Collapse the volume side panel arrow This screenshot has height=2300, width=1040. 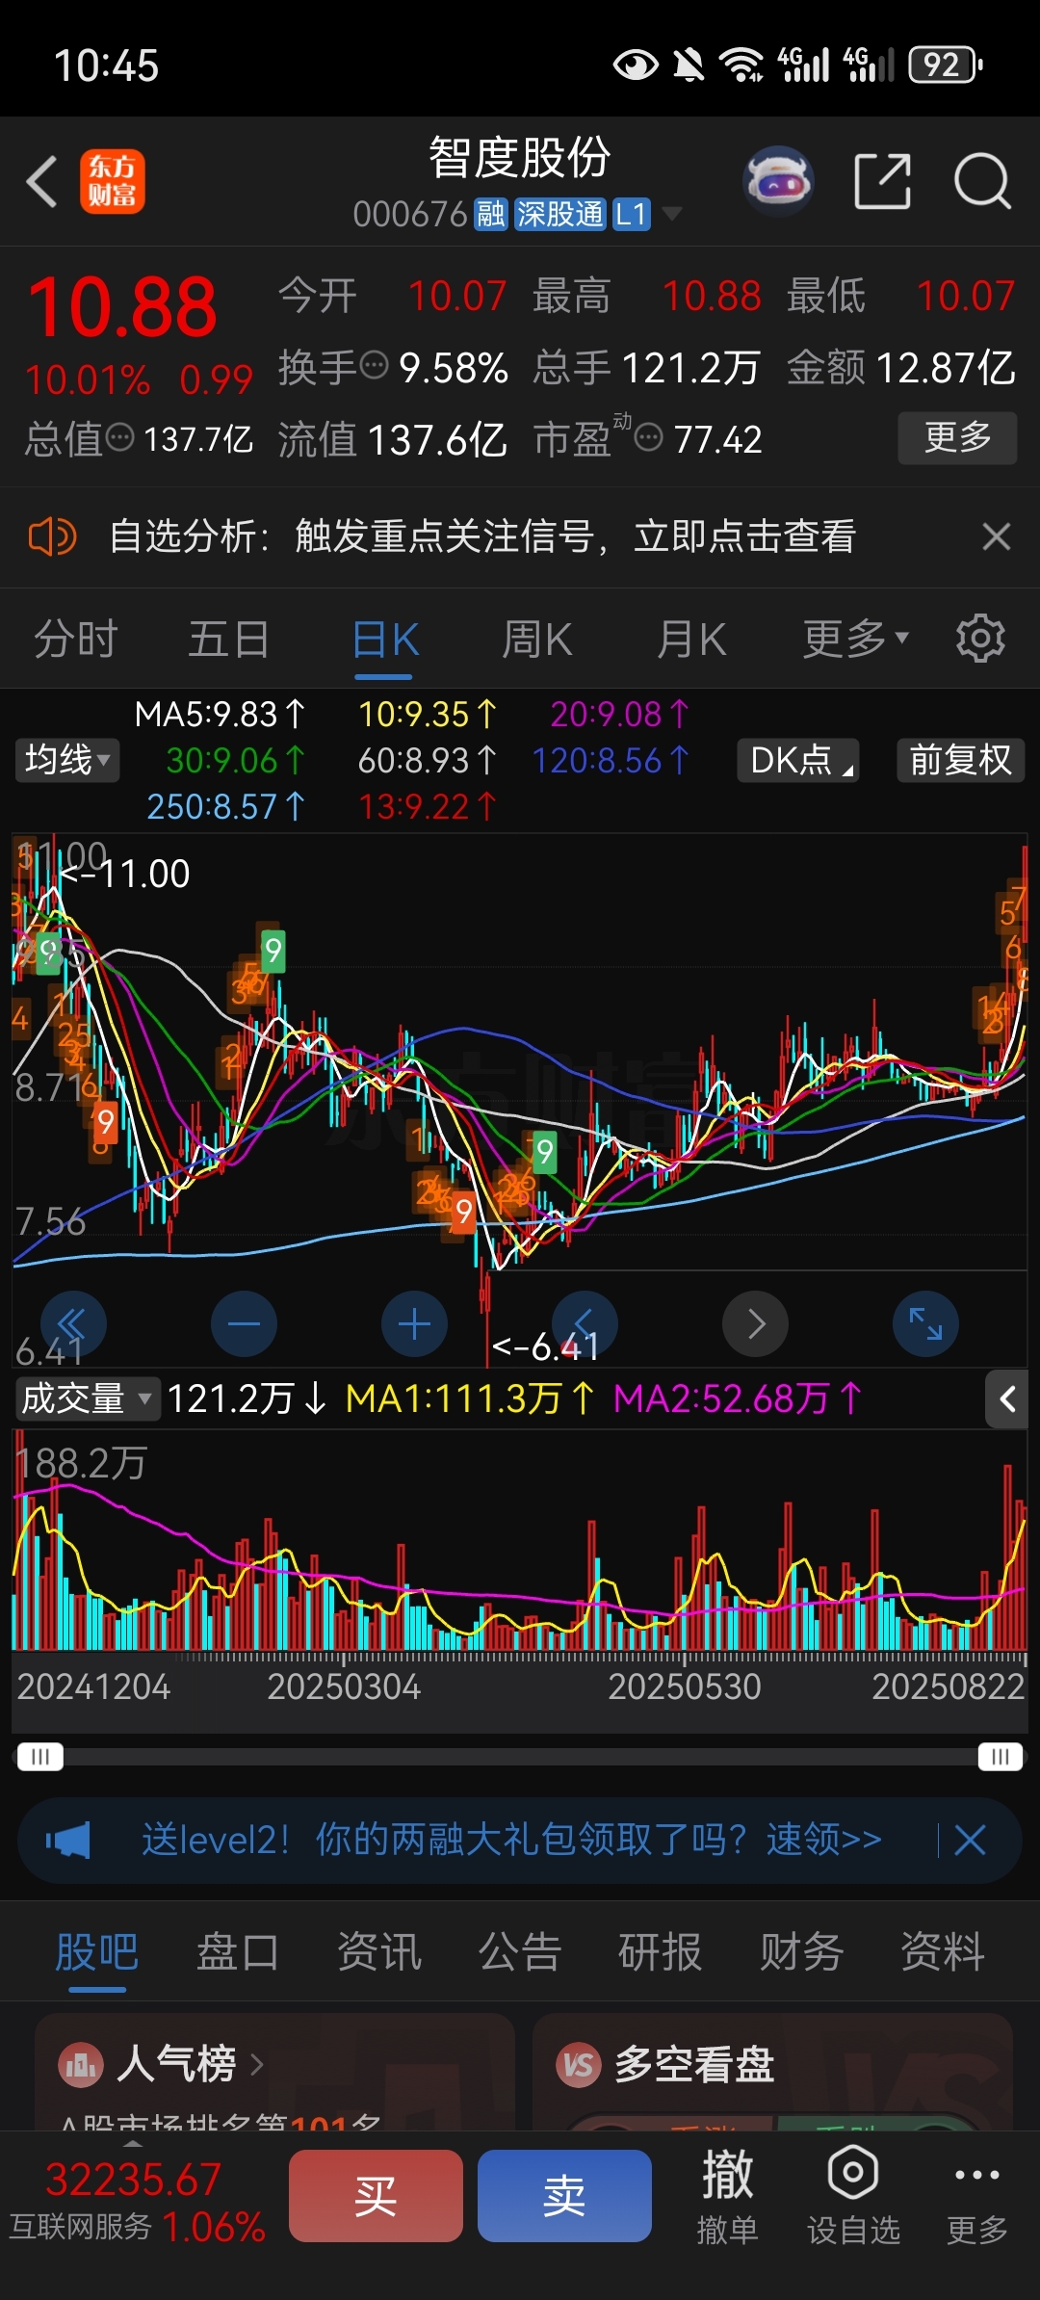[1007, 1398]
